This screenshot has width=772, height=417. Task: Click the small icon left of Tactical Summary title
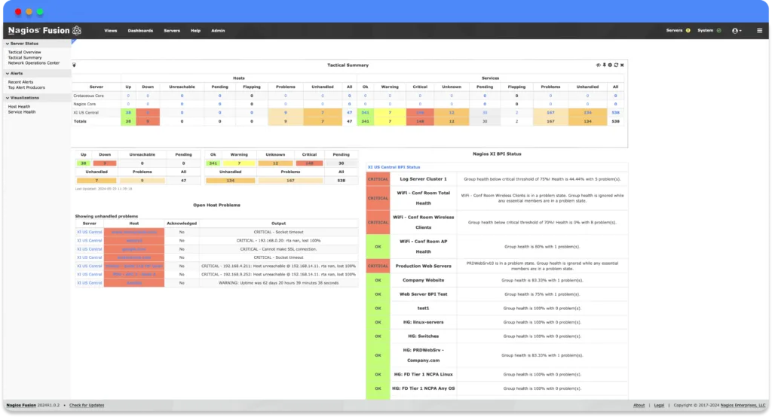tap(75, 65)
